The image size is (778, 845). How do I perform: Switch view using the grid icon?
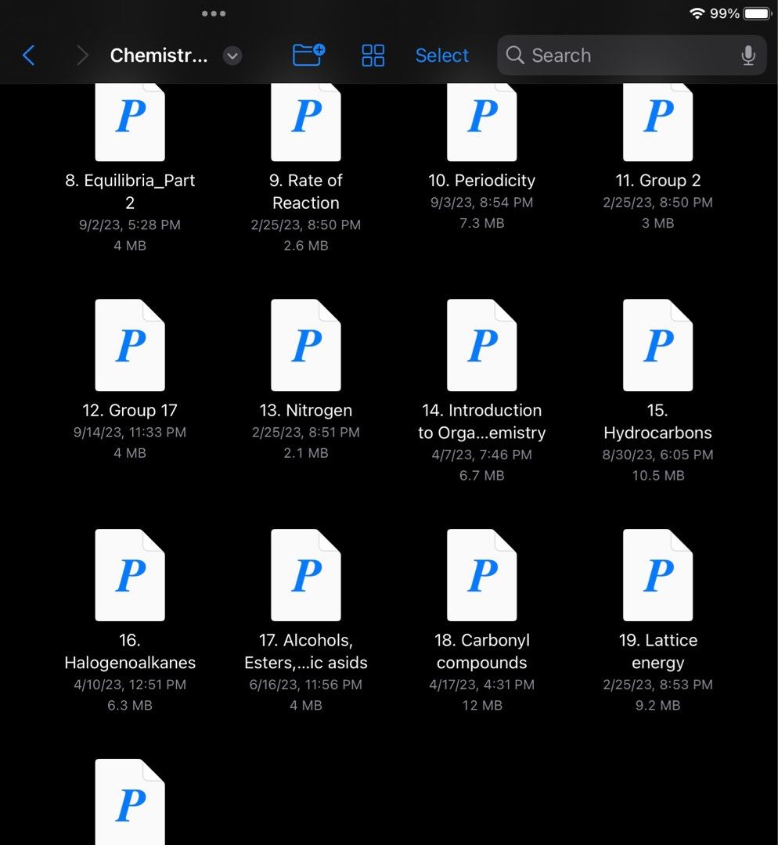point(373,56)
